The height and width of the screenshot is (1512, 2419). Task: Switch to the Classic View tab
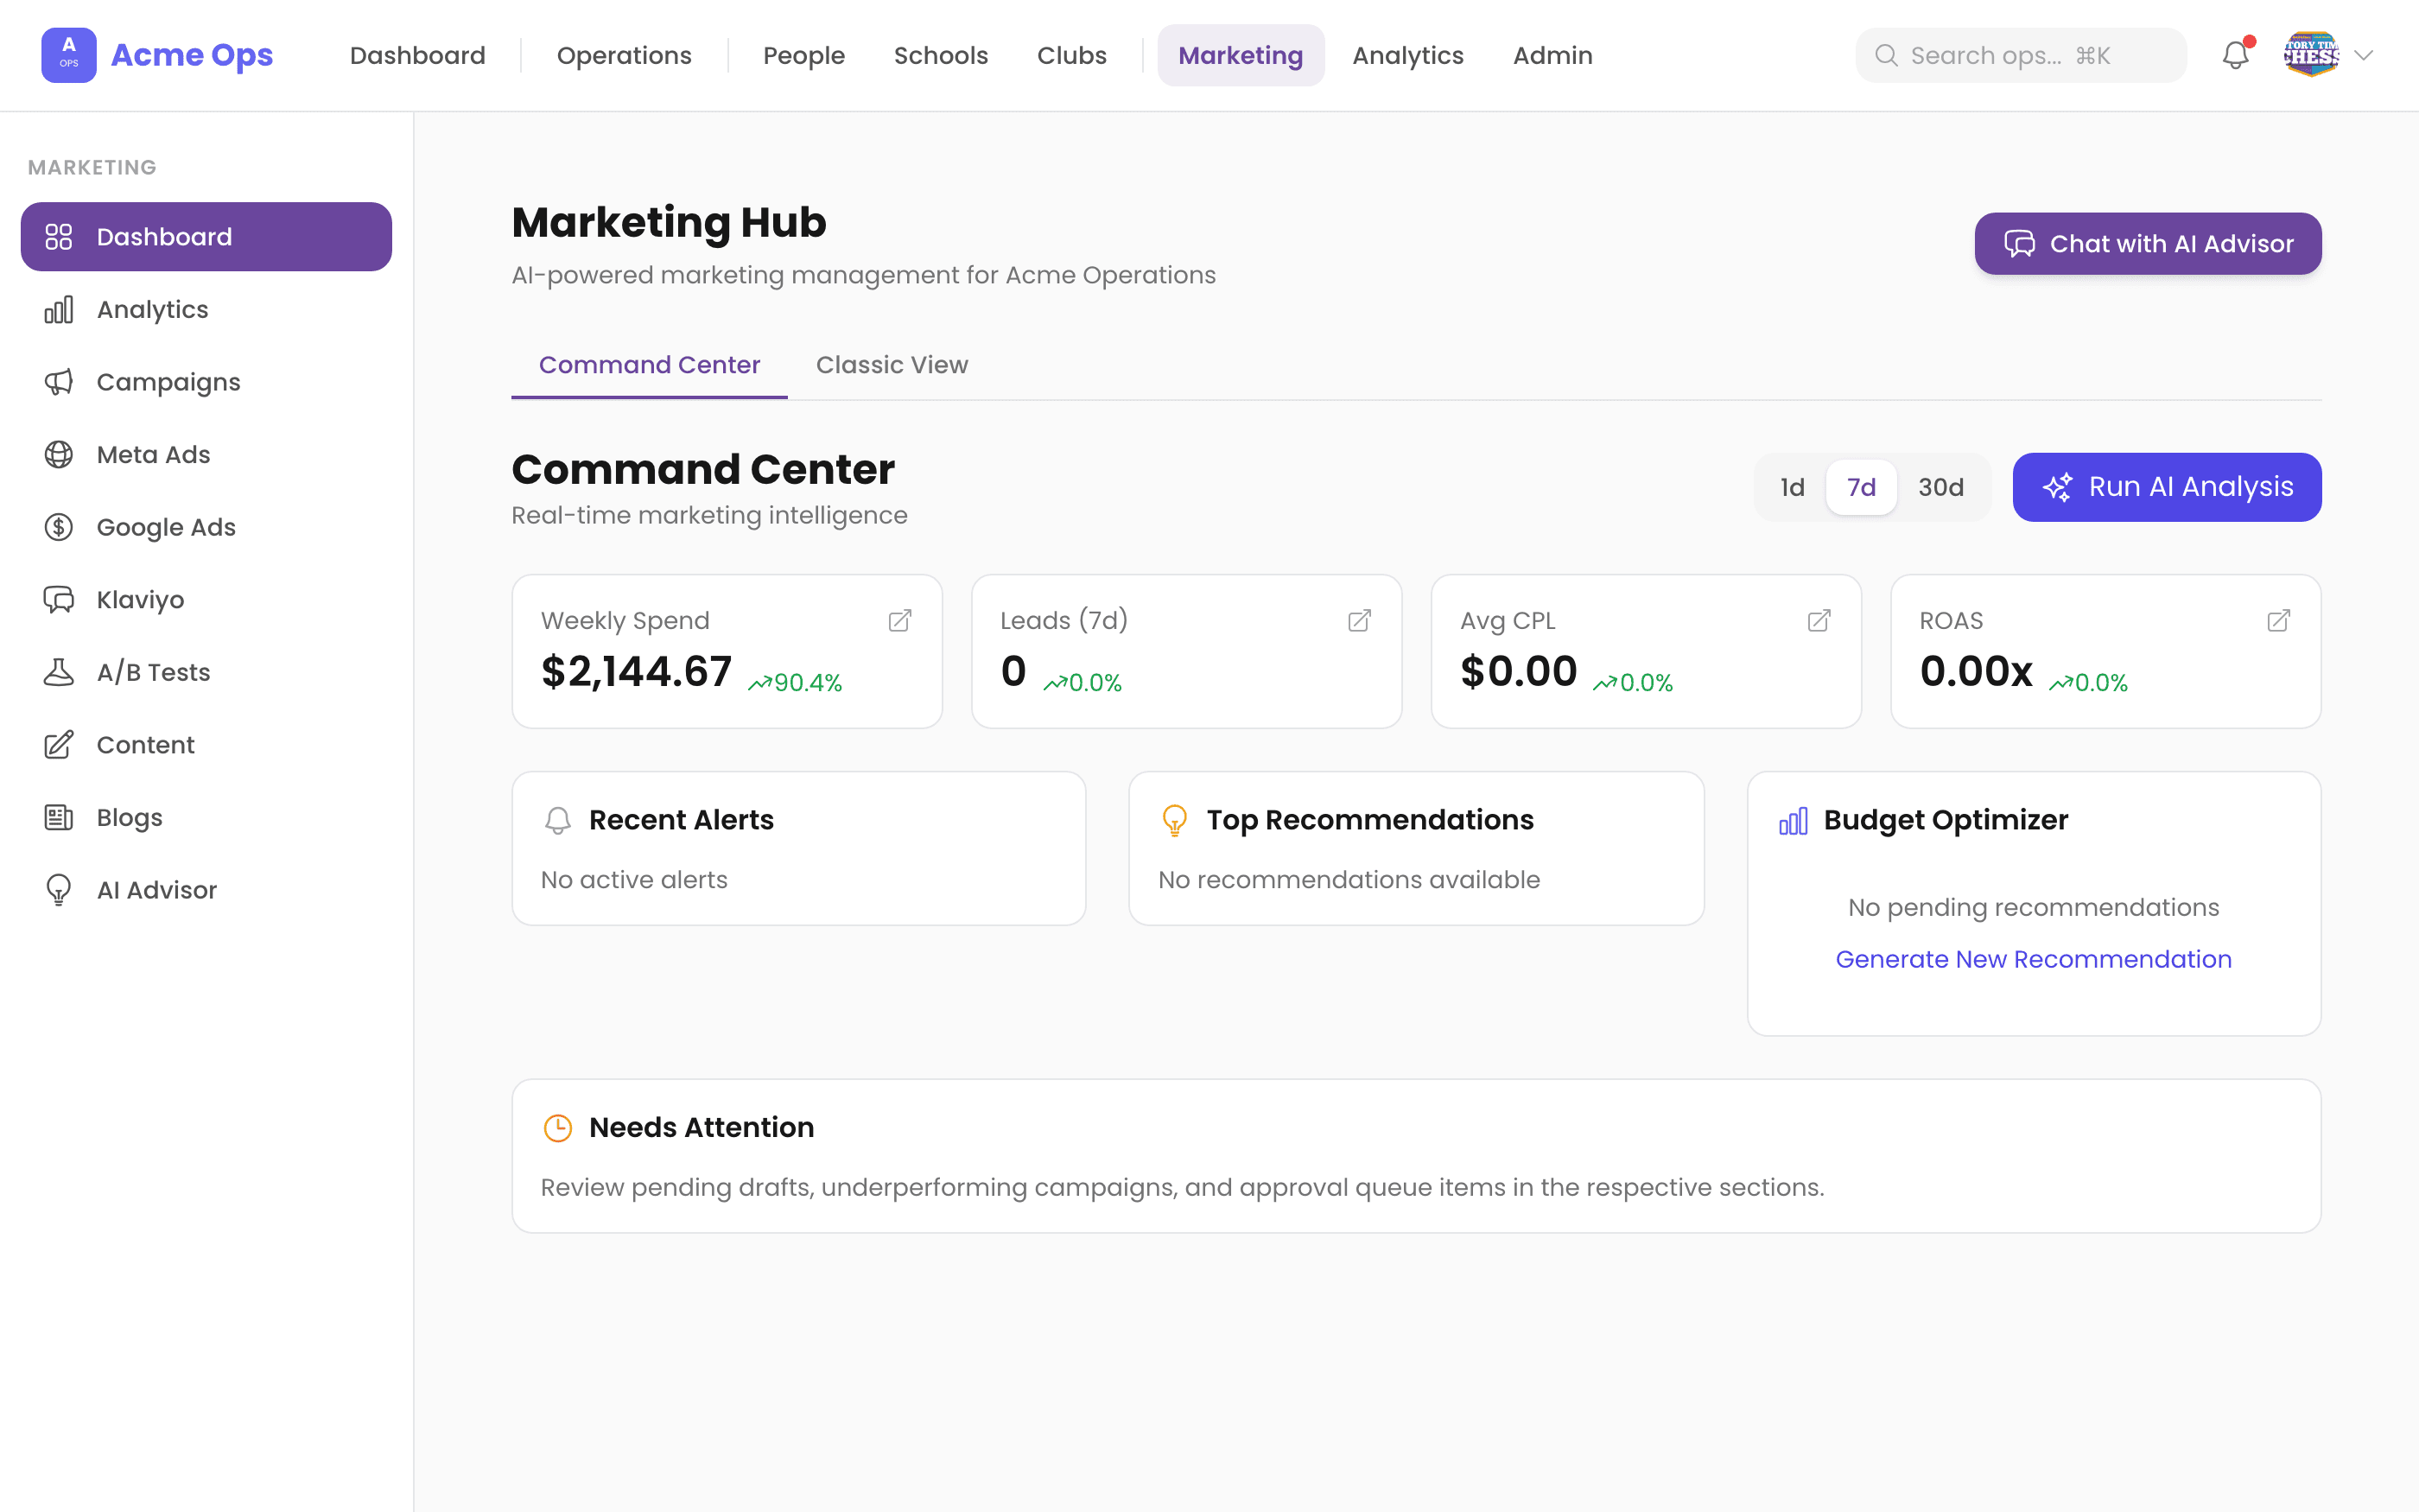click(x=892, y=365)
